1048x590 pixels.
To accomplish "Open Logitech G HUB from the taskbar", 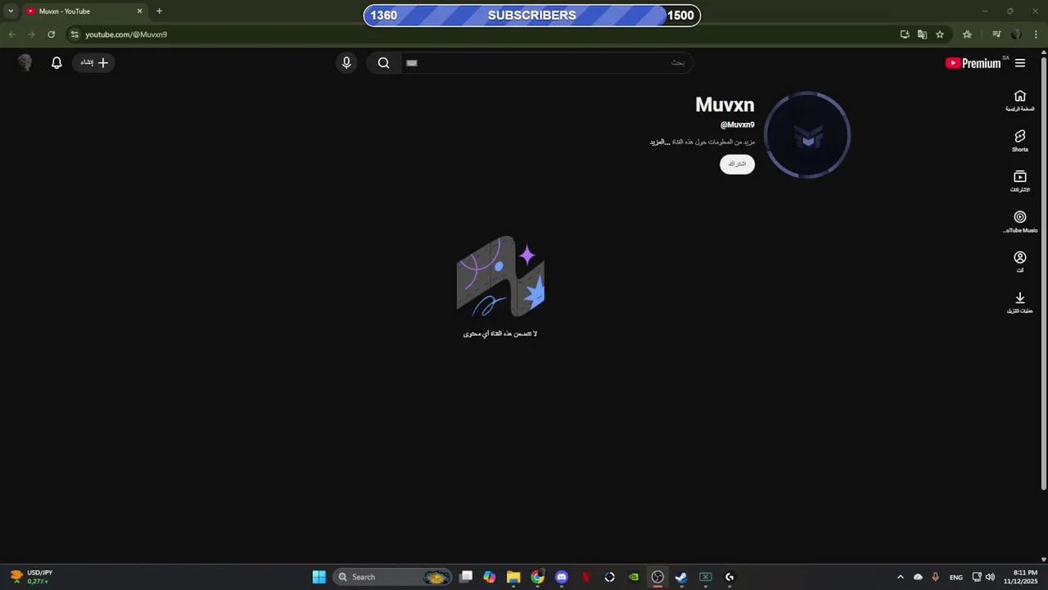I will 730,577.
